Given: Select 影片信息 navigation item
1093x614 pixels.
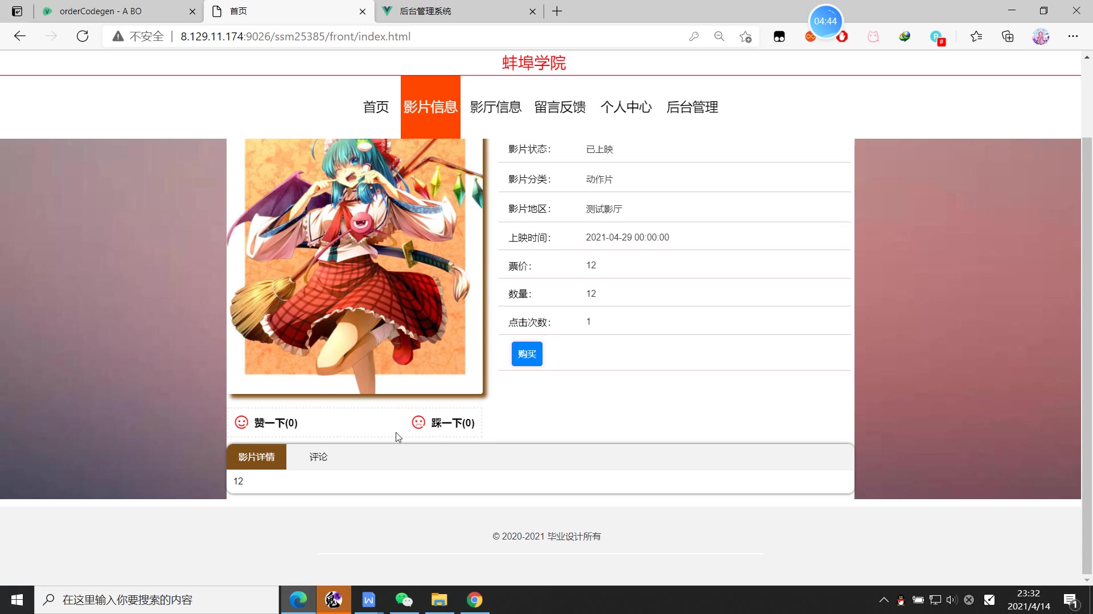Looking at the screenshot, I should click(430, 107).
